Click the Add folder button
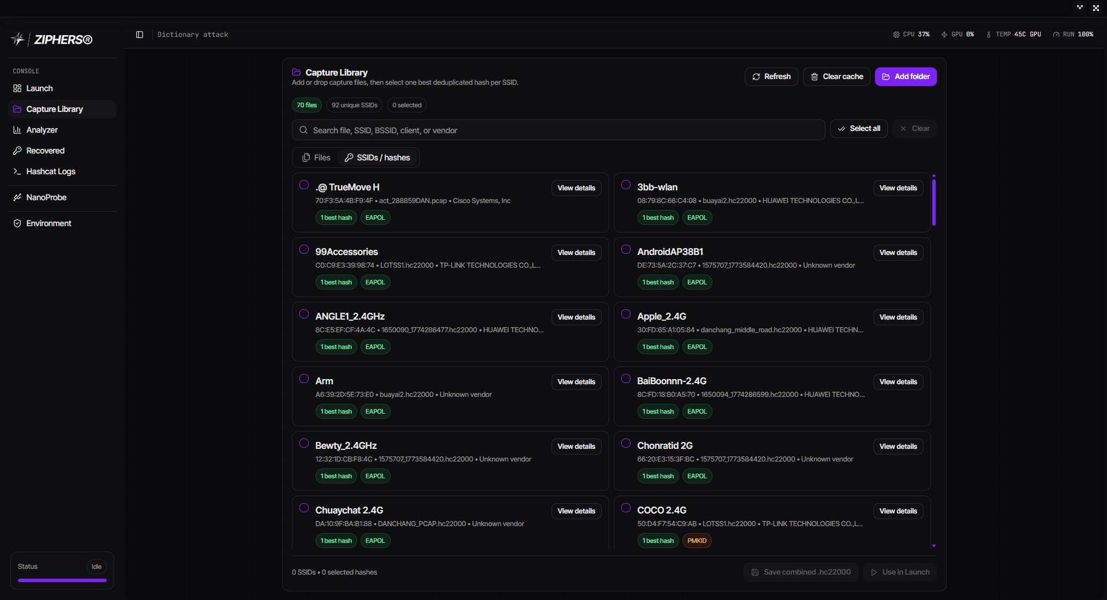 pyautogui.click(x=906, y=77)
